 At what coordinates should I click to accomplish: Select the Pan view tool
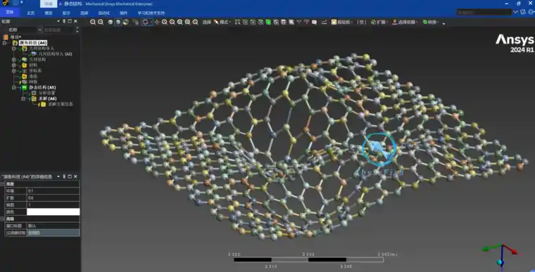coord(156,22)
